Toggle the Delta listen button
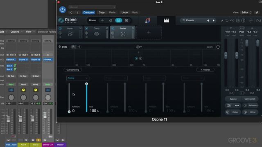The height and width of the screenshot is (147, 262). tap(63, 47)
